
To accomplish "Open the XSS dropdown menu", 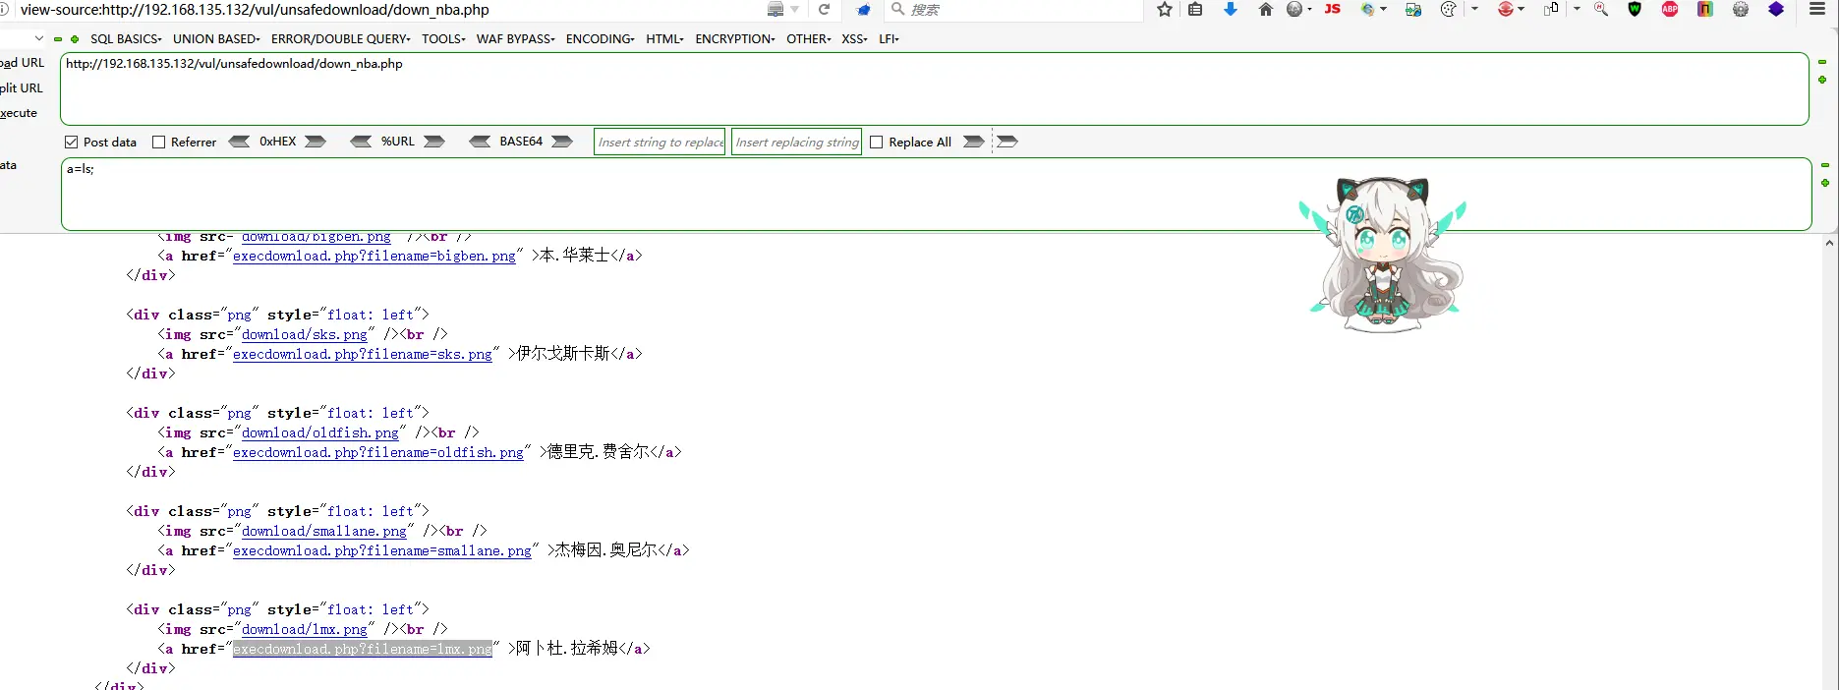I will coord(854,39).
